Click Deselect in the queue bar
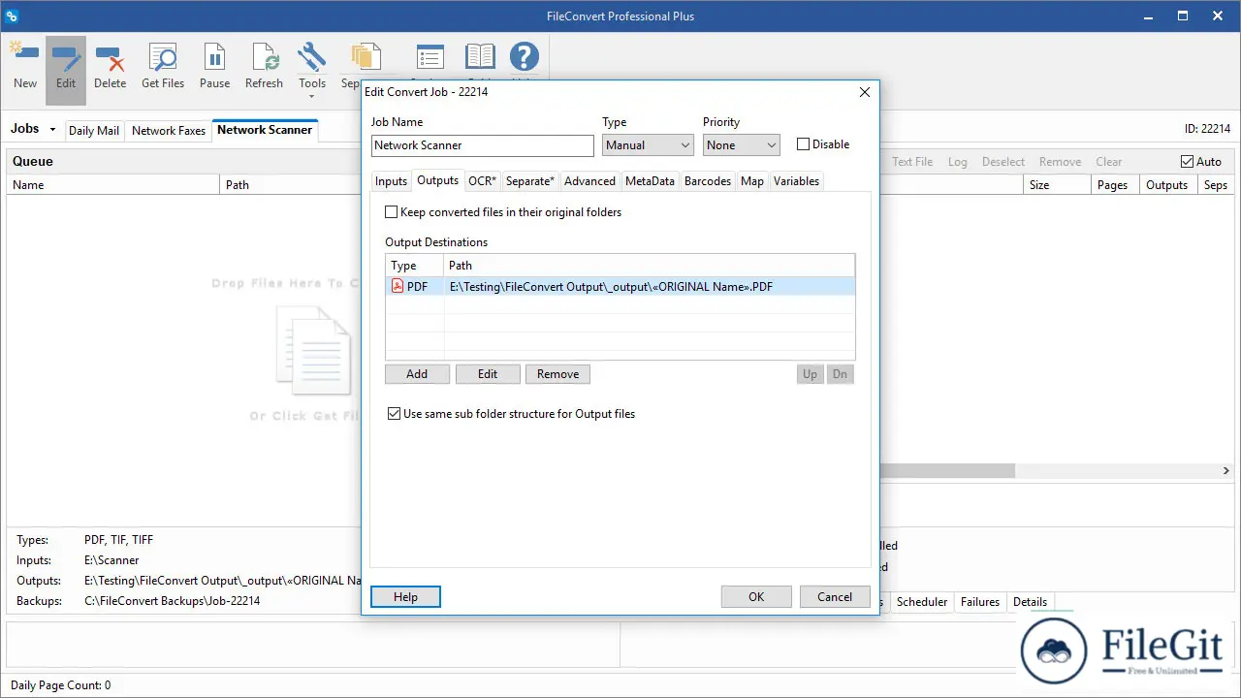This screenshot has height=698, width=1241. [x=1003, y=162]
